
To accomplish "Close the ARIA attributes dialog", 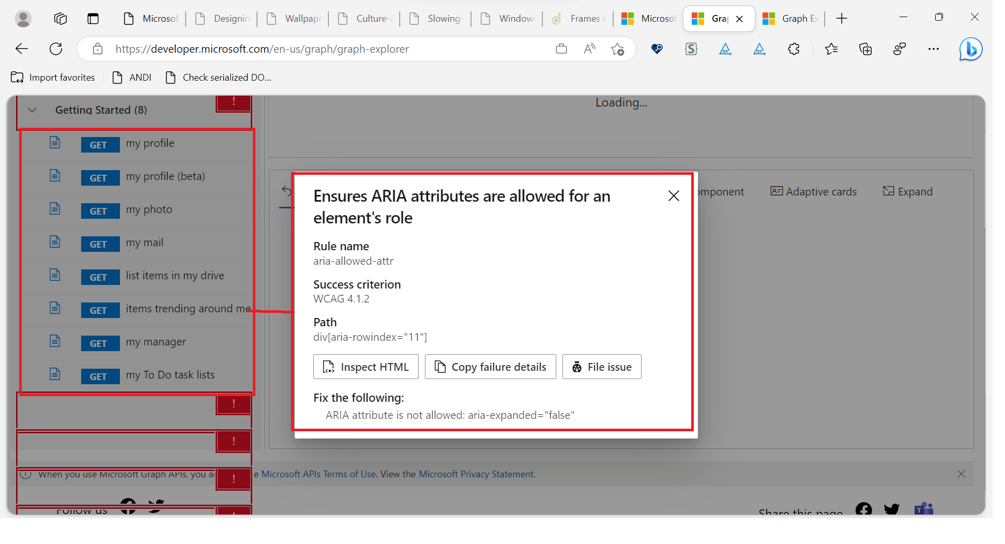I will (x=674, y=196).
